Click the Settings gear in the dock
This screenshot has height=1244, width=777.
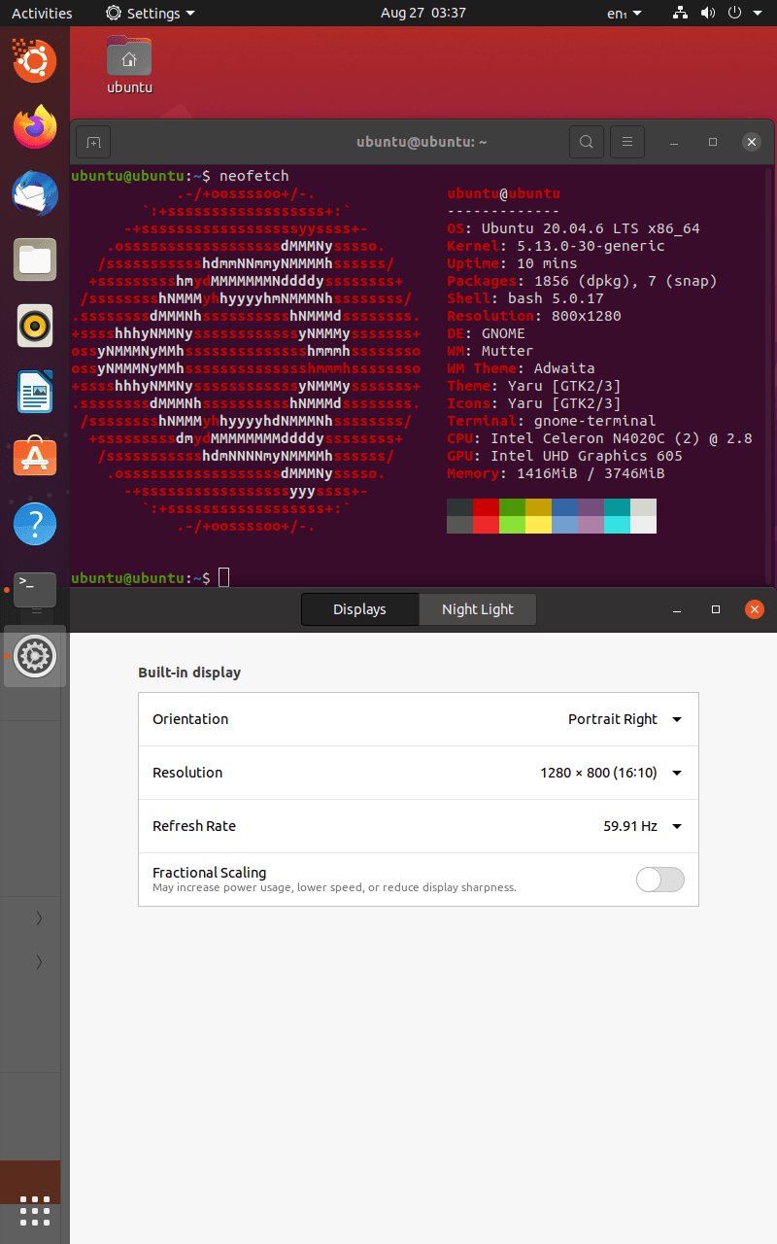click(x=34, y=656)
